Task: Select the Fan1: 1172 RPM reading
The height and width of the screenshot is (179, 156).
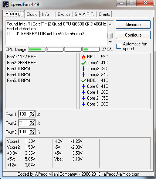Action: 22,57
